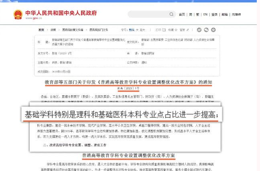Switch to traditional Chinese 繁

[x=197, y=14]
